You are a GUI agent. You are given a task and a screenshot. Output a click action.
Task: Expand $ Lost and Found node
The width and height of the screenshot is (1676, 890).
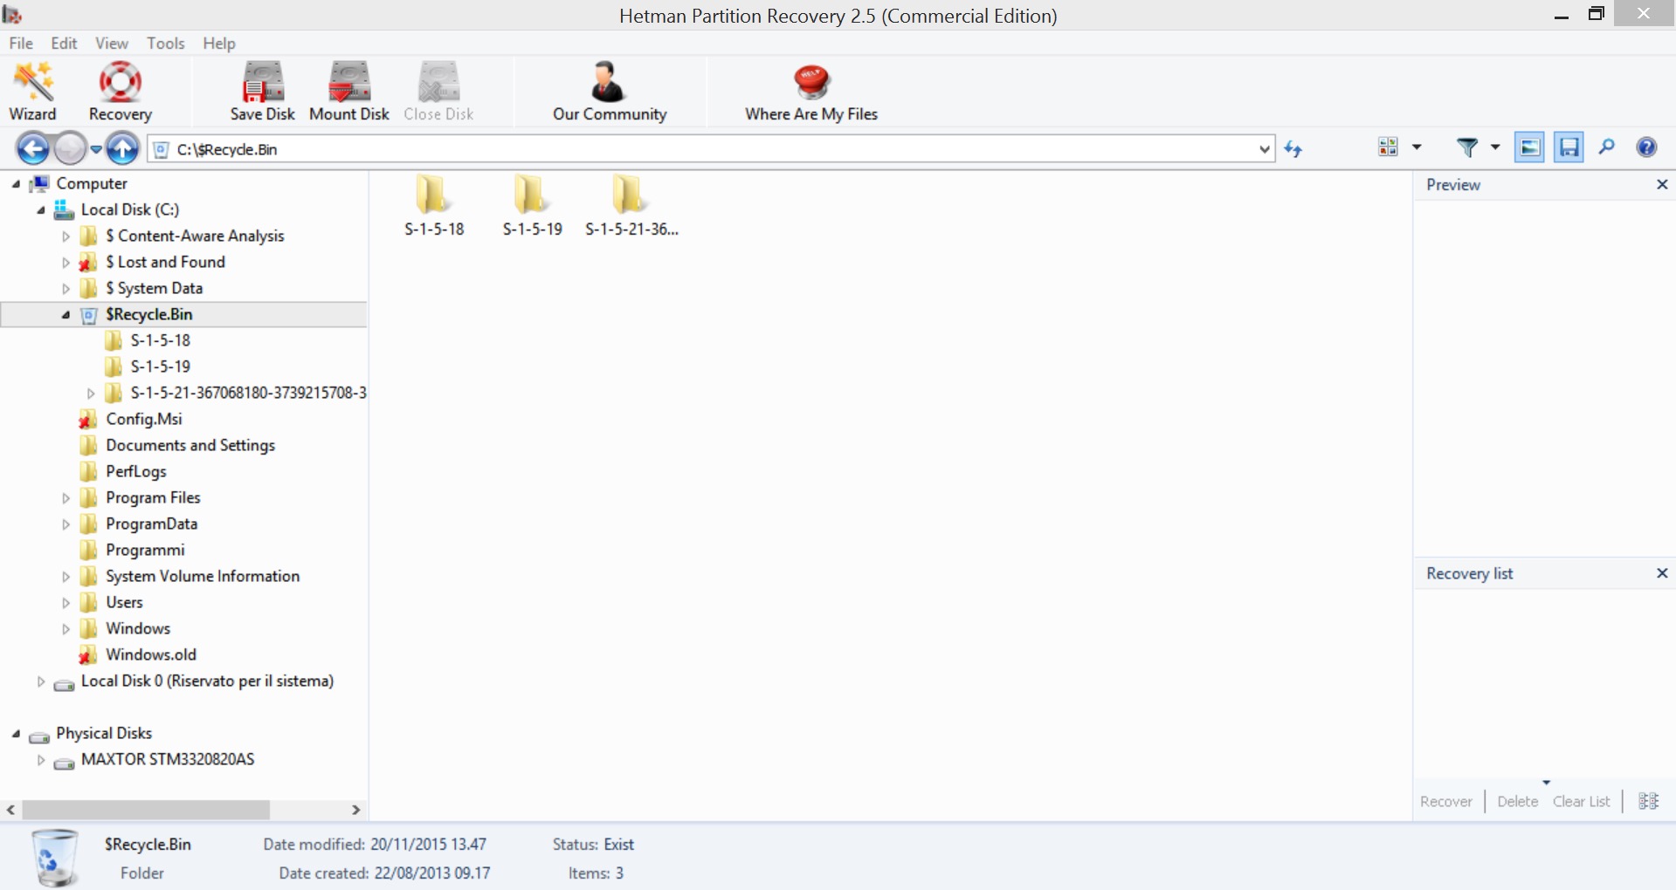(x=66, y=262)
